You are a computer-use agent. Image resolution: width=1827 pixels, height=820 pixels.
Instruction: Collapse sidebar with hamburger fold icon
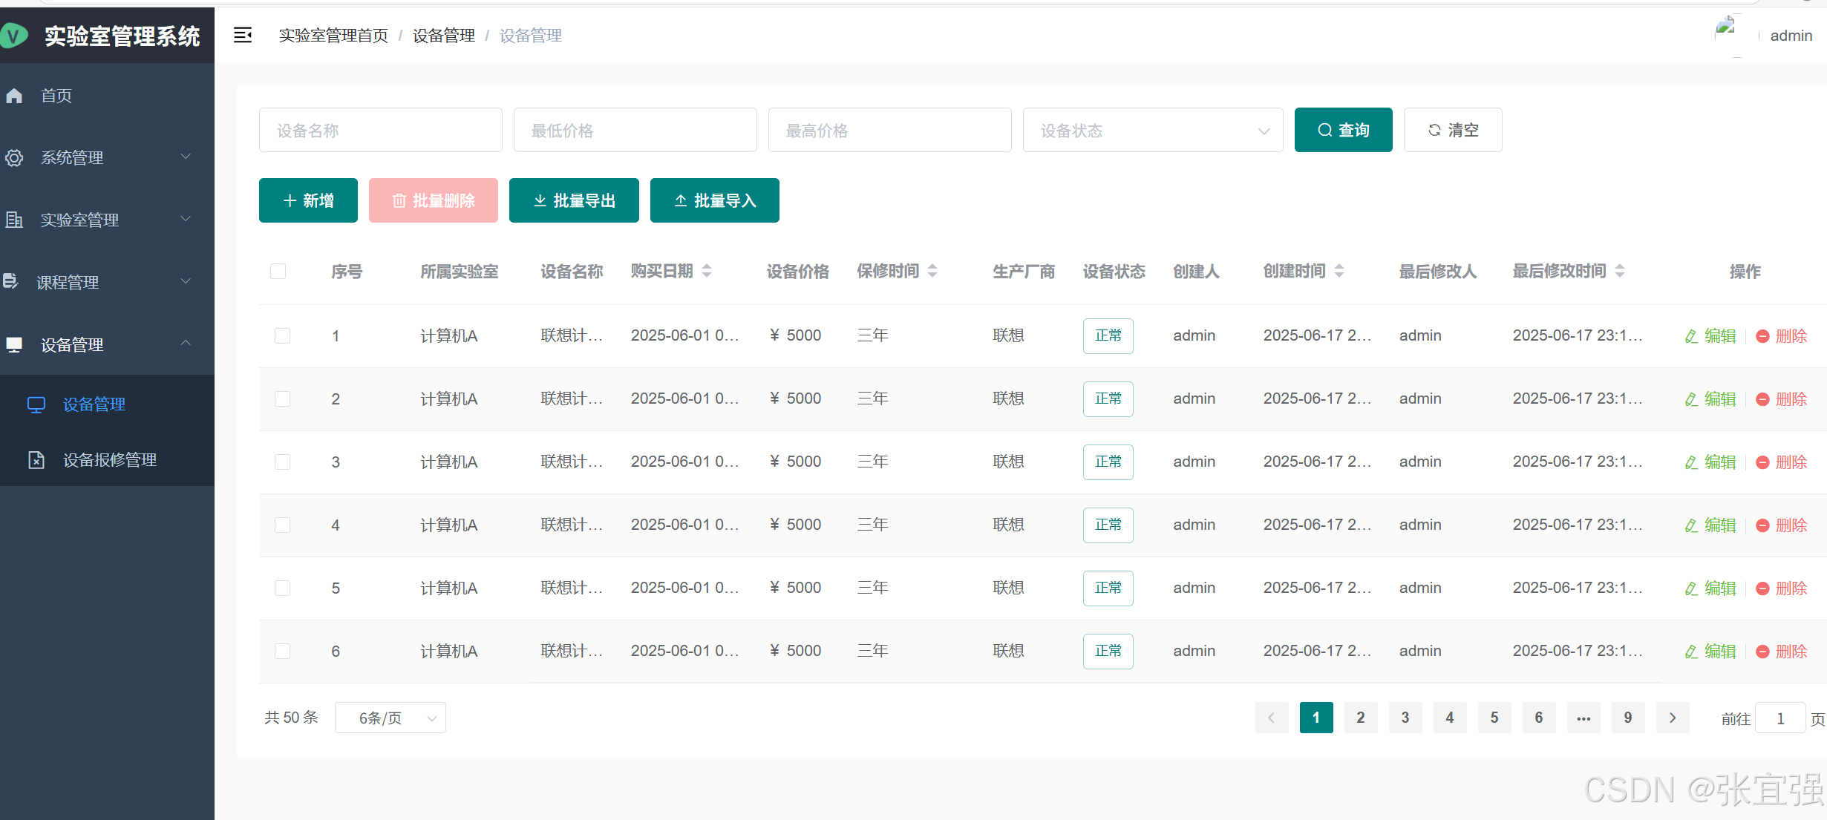pos(243,35)
